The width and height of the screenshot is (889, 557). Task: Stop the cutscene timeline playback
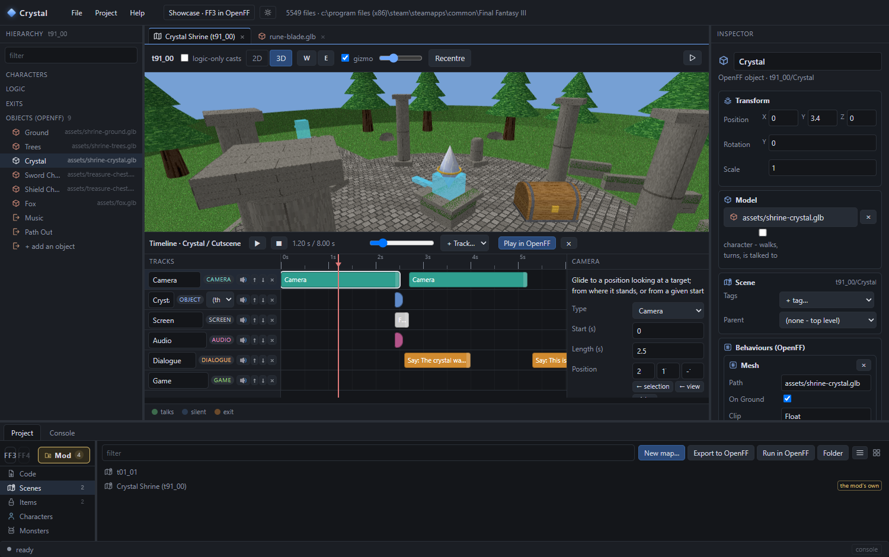pos(279,243)
